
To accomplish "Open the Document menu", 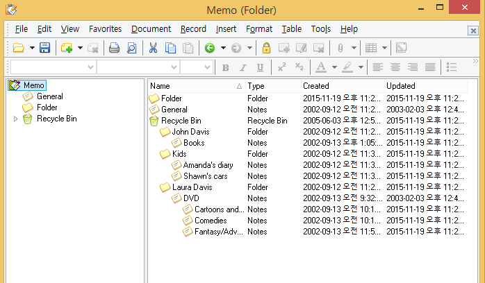I will point(151,29).
